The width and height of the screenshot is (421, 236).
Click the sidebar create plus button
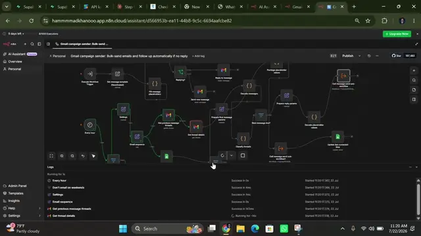pos(25,44)
